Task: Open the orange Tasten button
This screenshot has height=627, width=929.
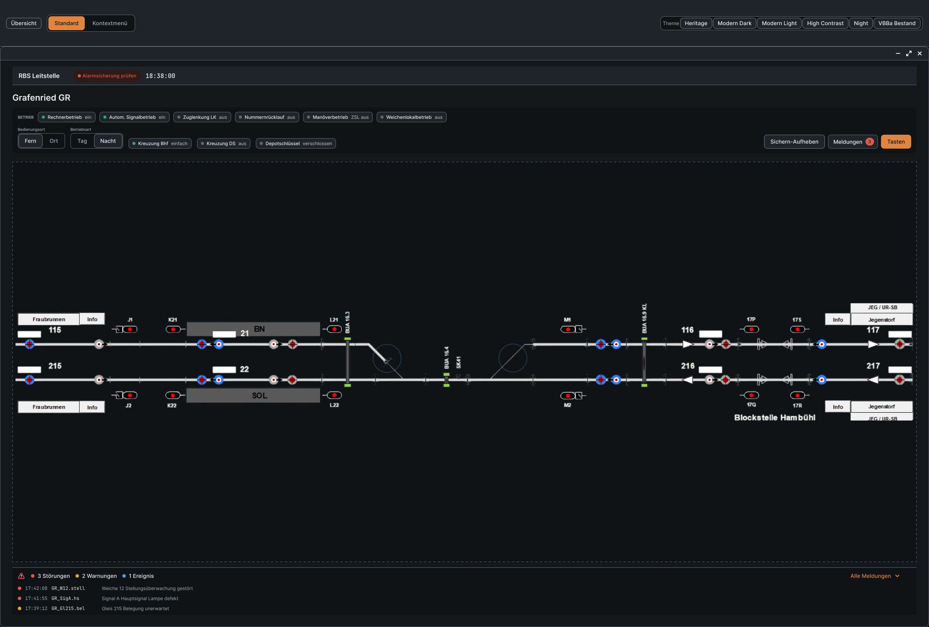Action: click(x=896, y=142)
